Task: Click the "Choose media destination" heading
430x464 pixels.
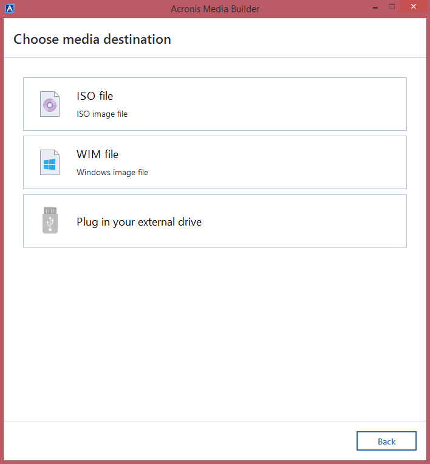Action: coord(92,40)
